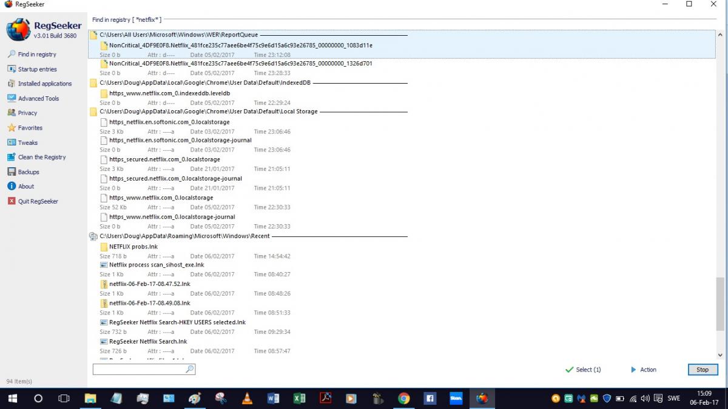Viewport: 728px width, 409px height.
Task: Click the magnifier icon in the search box
Action: pyautogui.click(x=189, y=369)
